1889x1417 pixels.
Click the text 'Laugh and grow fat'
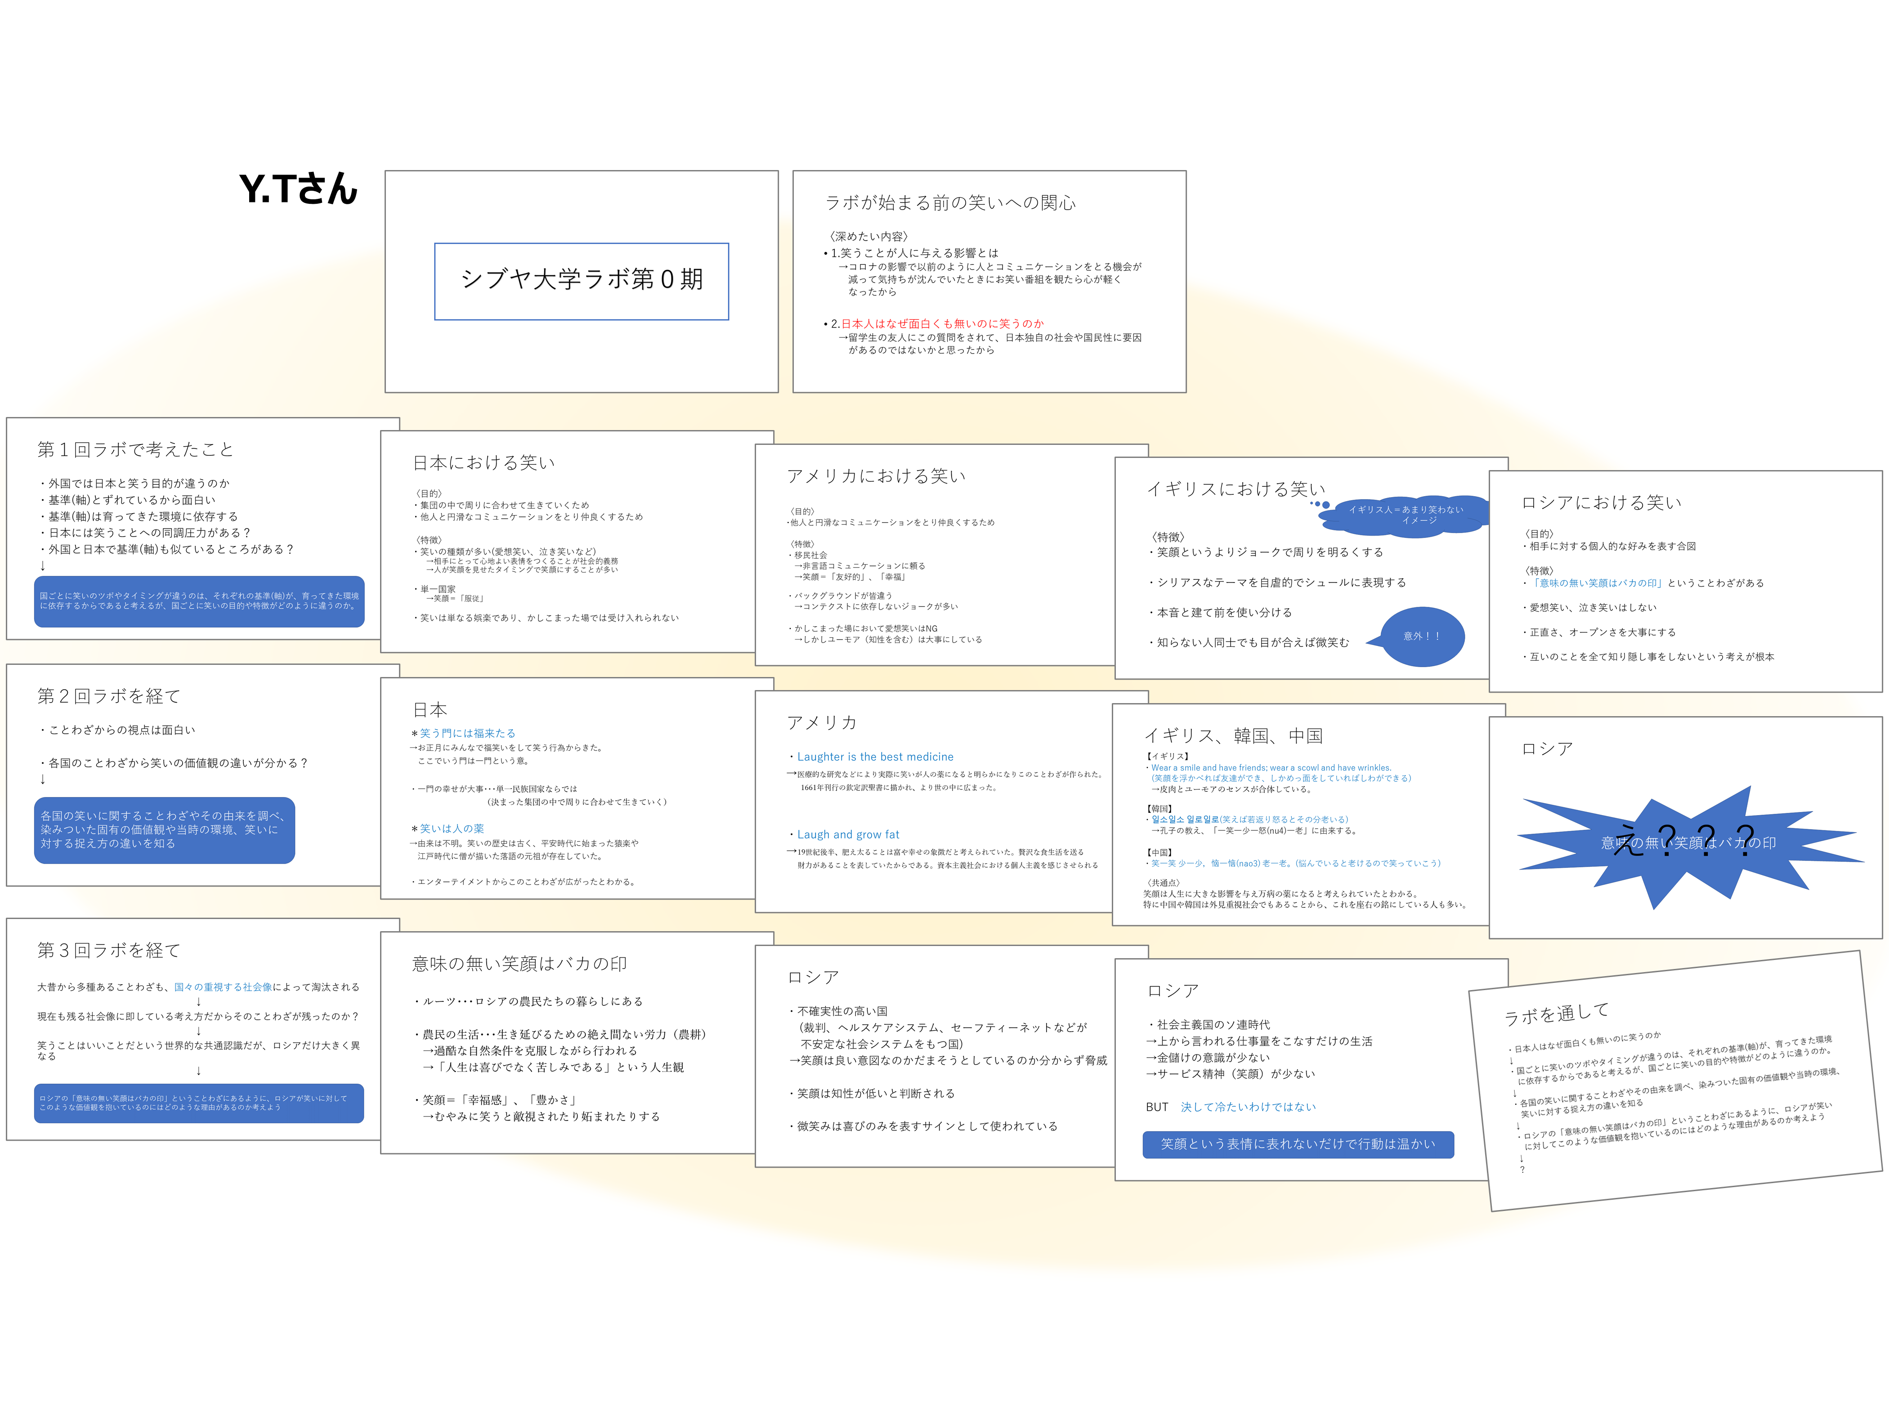[848, 834]
